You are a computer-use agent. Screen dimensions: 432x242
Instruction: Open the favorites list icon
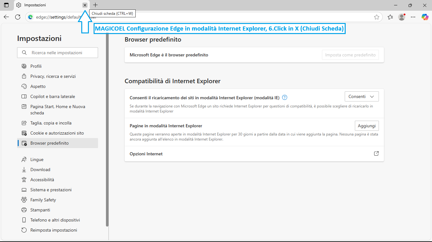tap(390, 17)
